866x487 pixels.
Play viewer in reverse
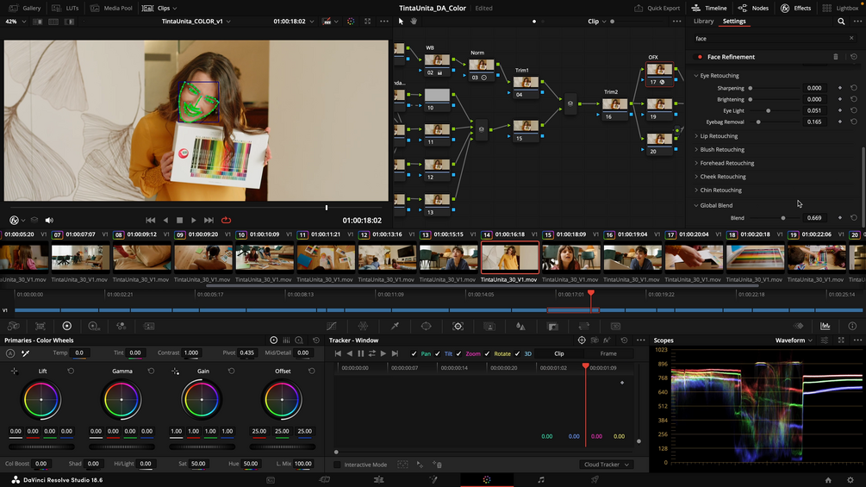(x=165, y=221)
